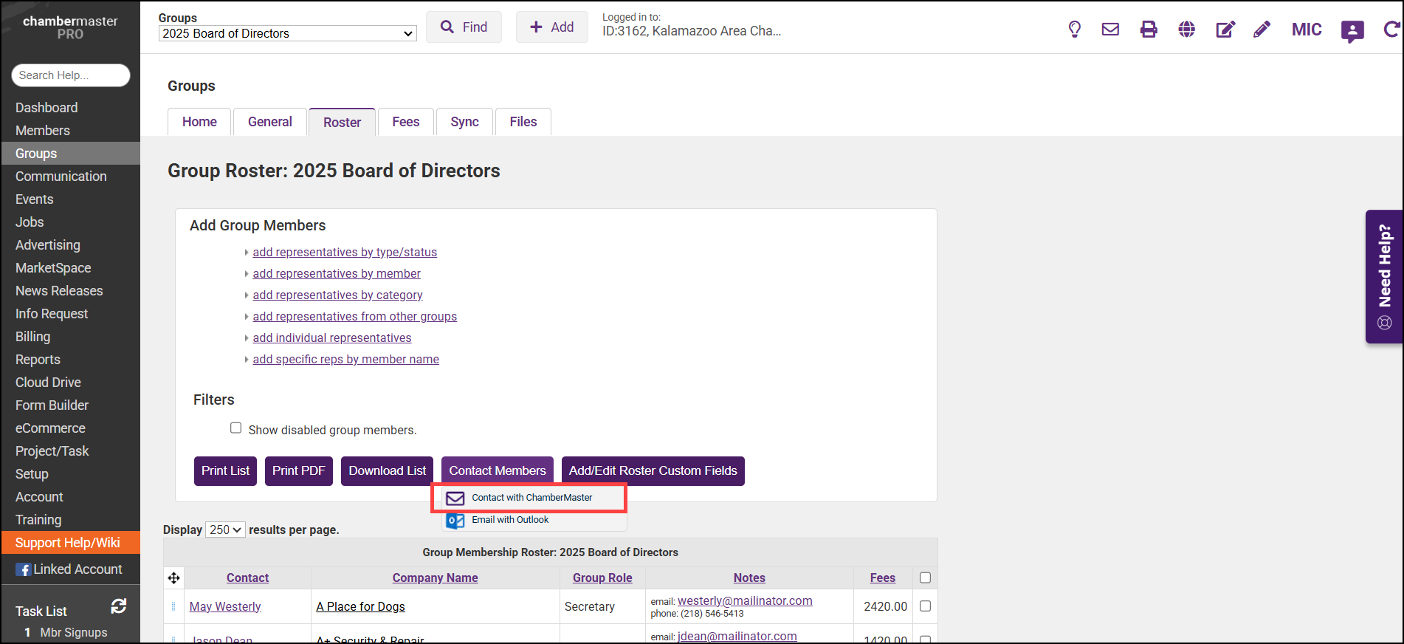Open the Need Help side panel tab
Screen dimensions: 1404x644
pyautogui.click(x=1384, y=276)
